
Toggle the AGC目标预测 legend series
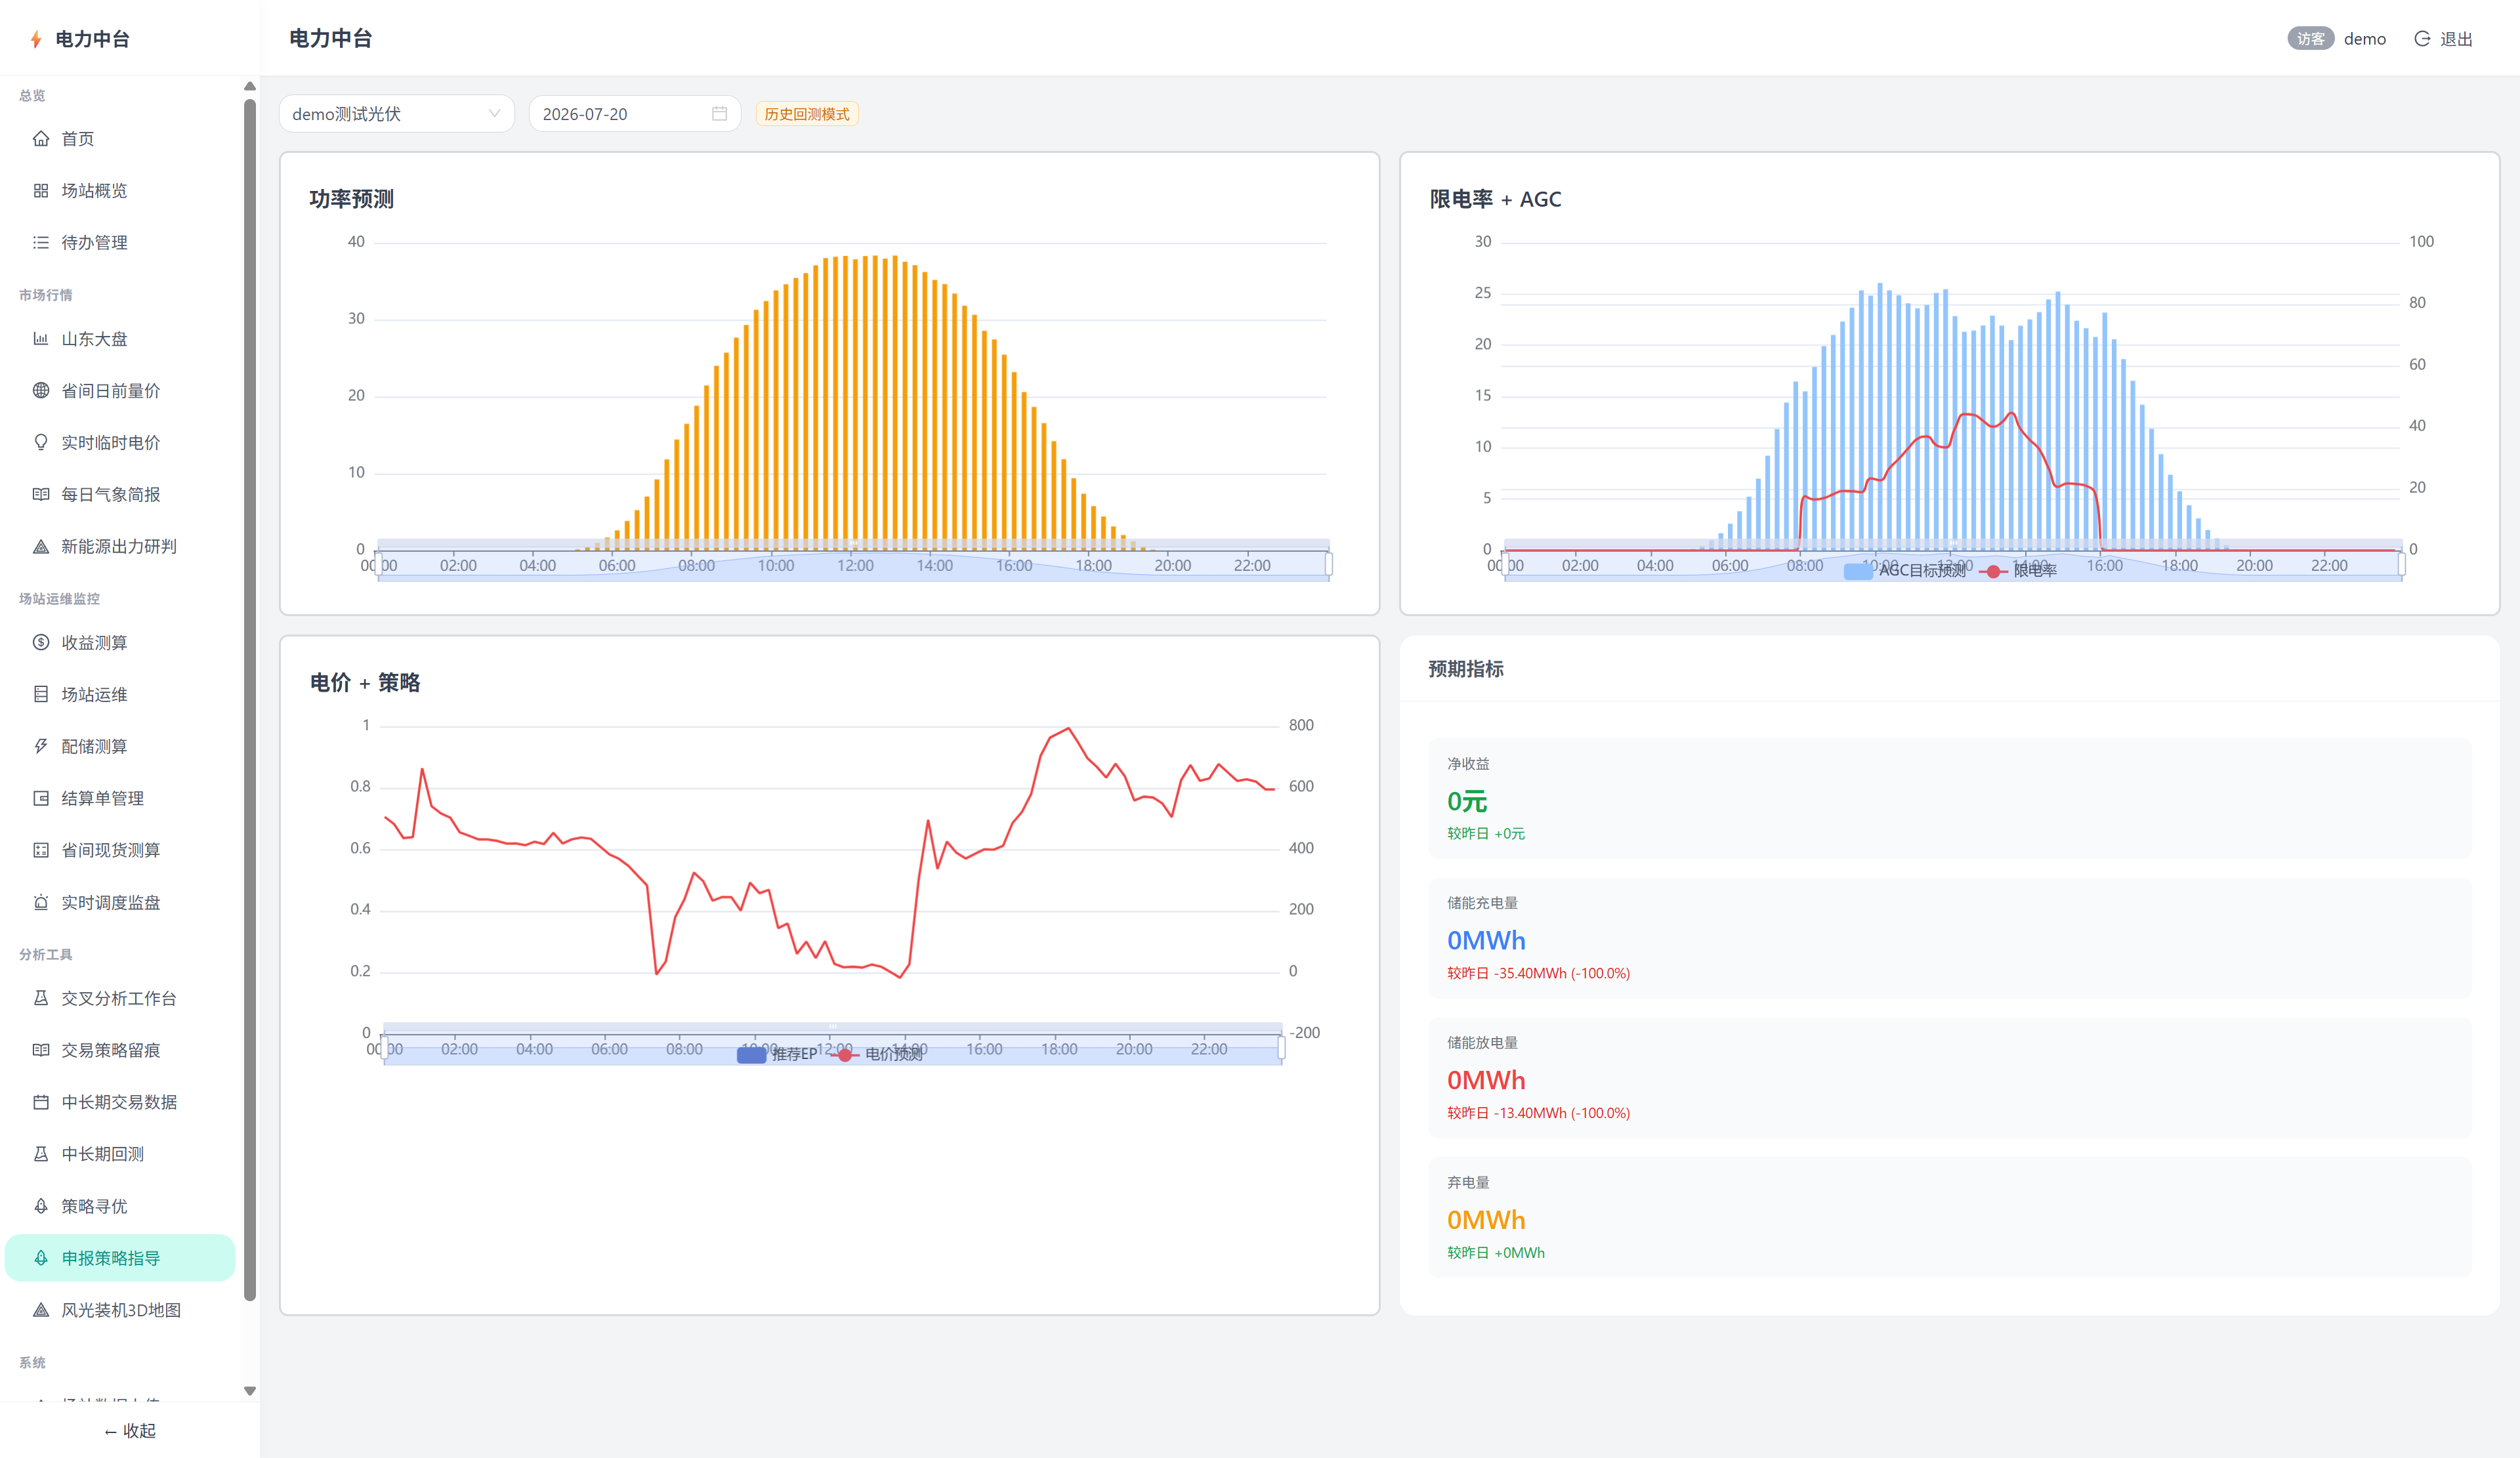point(1905,571)
